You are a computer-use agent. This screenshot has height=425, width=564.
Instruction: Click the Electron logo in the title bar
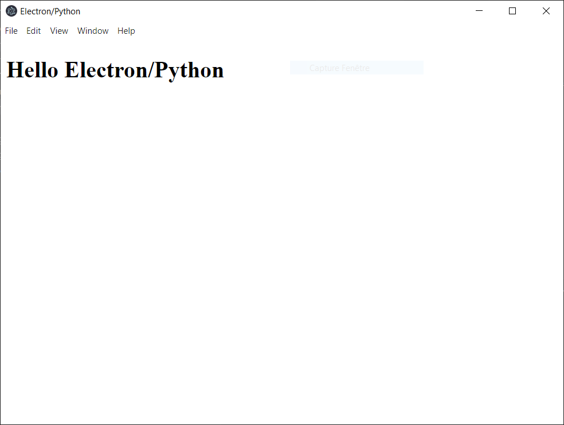coord(11,10)
